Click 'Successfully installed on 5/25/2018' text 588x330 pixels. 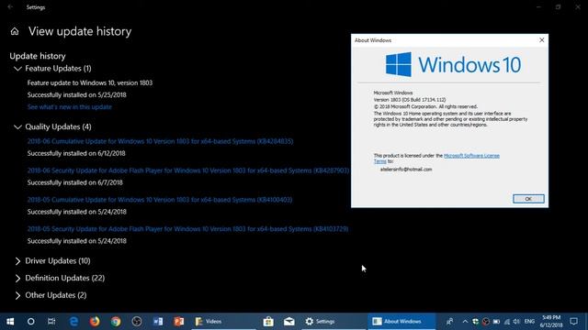click(77, 95)
